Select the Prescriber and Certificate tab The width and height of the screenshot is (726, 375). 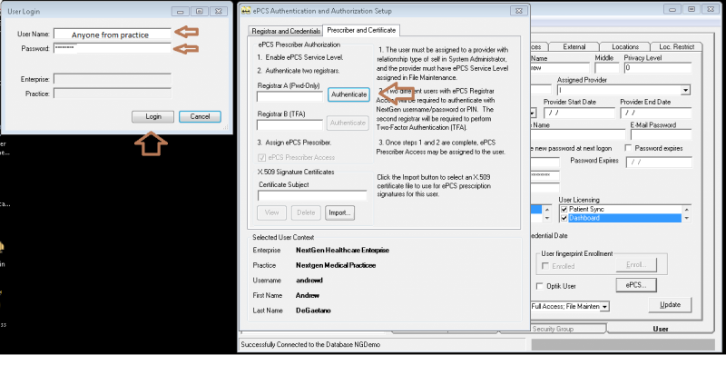(x=361, y=30)
